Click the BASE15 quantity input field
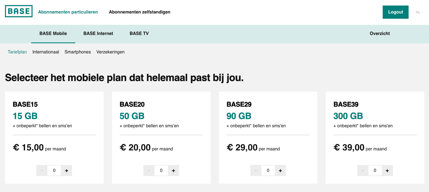Image resolution: width=429 pixels, height=192 pixels. tap(54, 171)
